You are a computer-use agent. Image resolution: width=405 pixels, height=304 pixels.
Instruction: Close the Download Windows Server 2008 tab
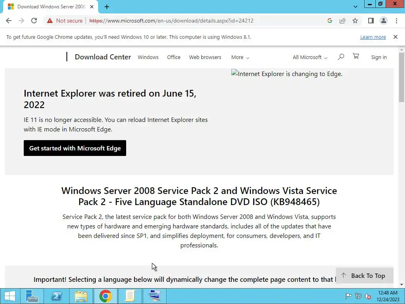coord(92,7)
